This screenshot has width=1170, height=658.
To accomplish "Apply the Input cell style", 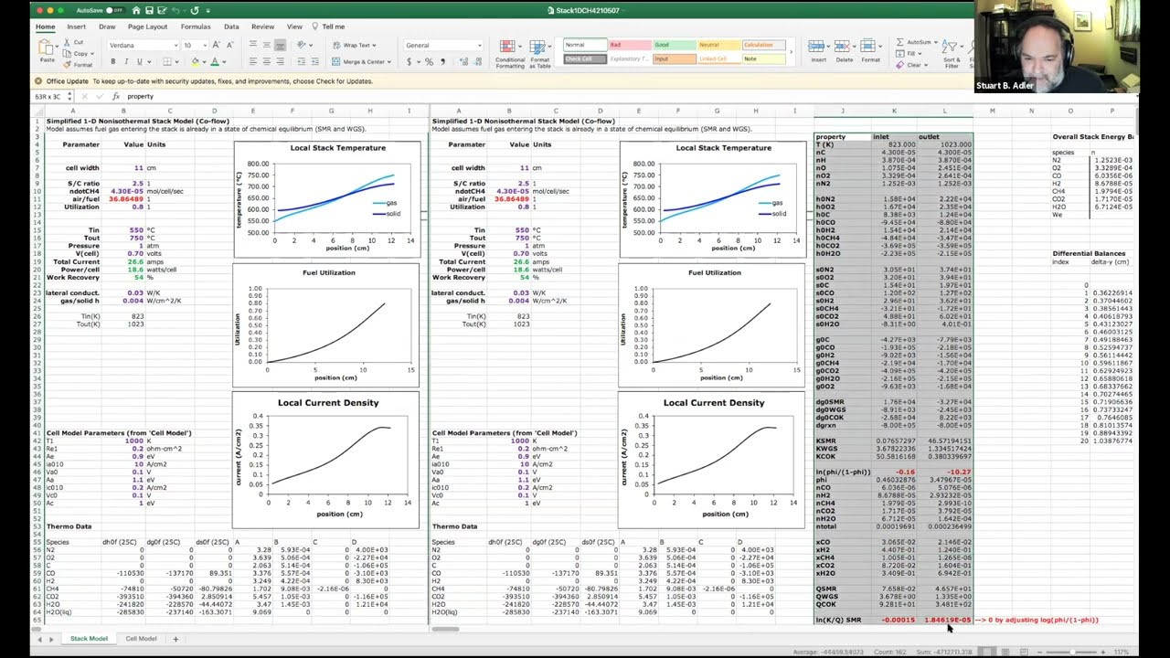I will point(674,58).
